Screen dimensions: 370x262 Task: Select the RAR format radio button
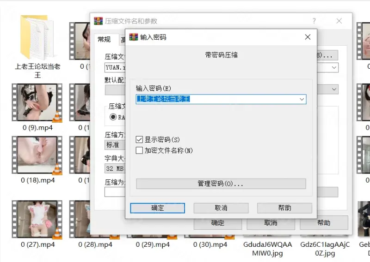113,117
